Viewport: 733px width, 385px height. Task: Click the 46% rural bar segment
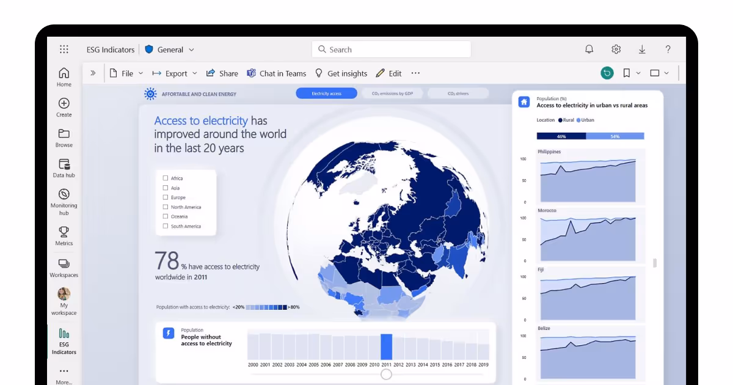[561, 136]
